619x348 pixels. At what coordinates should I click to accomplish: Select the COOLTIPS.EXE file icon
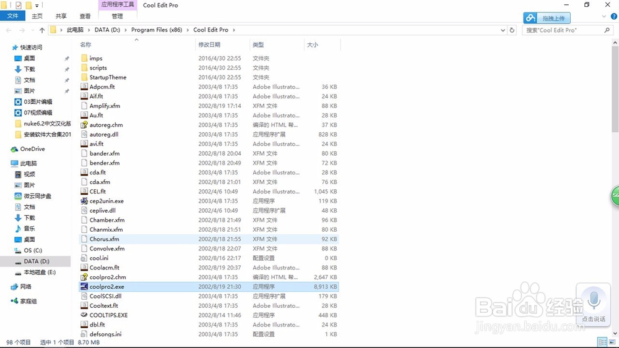[84, 315]
